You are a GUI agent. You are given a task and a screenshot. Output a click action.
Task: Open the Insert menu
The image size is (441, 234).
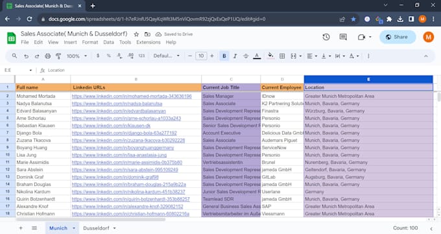[x=70, y=42]
